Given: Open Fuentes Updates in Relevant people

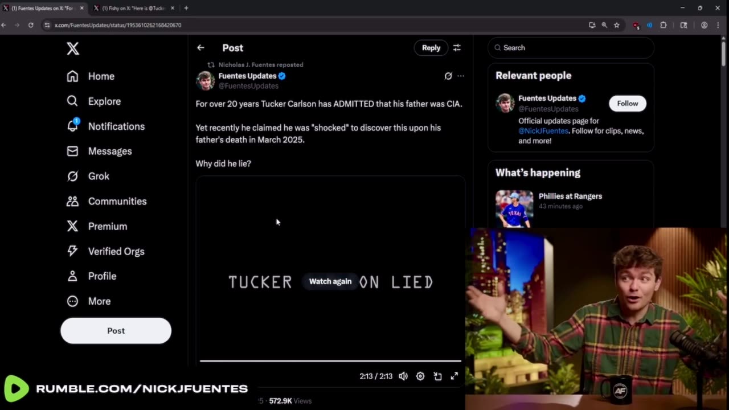Looking at the screenshot, I should click(x=547, y=99).
